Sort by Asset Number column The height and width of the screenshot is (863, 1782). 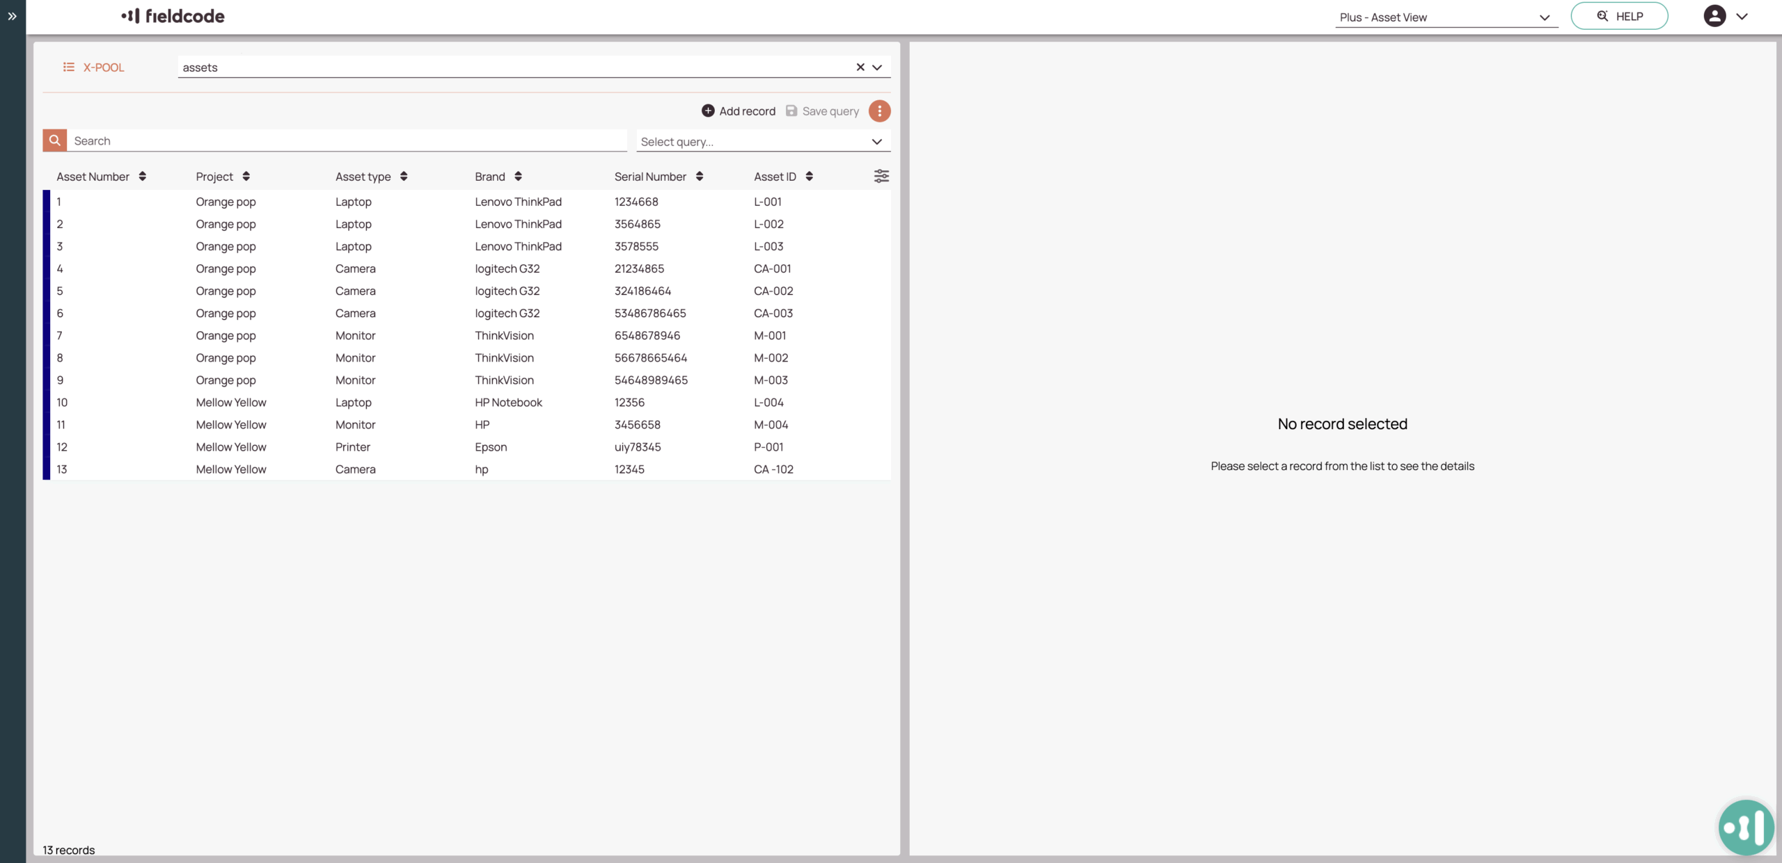142,177
